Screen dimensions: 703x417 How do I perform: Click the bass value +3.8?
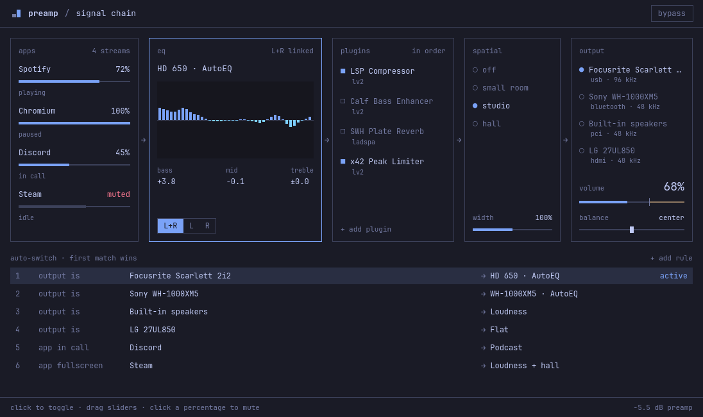[166, 182]
